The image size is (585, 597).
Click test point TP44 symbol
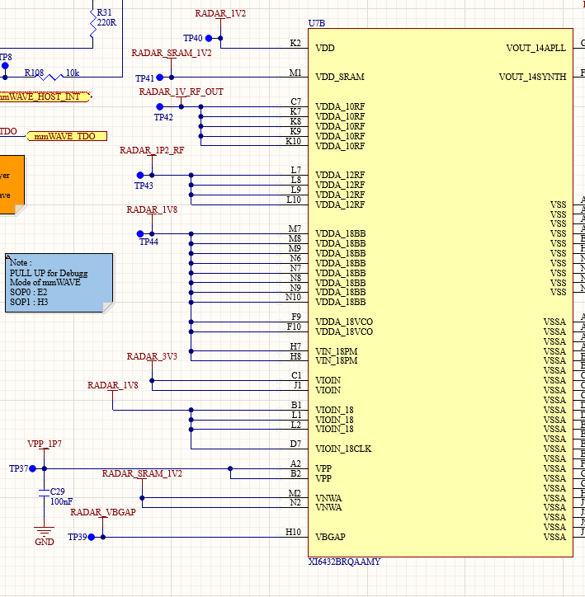(140, 234)
